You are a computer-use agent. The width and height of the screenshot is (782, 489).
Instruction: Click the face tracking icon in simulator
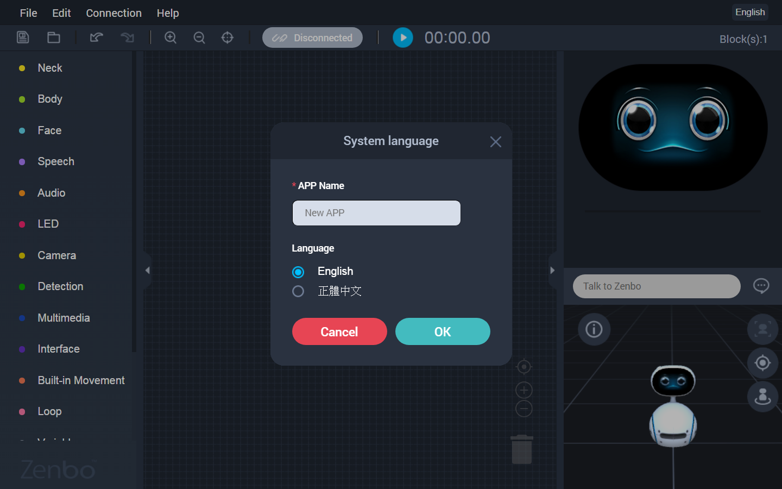pyautogui.click(x=763, y=329)
